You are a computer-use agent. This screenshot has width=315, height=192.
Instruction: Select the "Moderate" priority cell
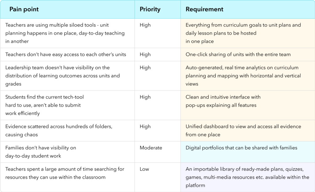click(x=151, y=148)
